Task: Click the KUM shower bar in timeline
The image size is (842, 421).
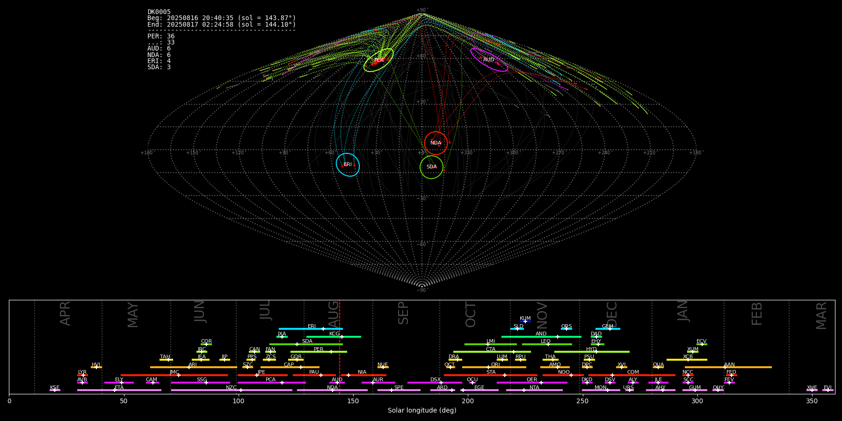Action: (x=525, y=321)
